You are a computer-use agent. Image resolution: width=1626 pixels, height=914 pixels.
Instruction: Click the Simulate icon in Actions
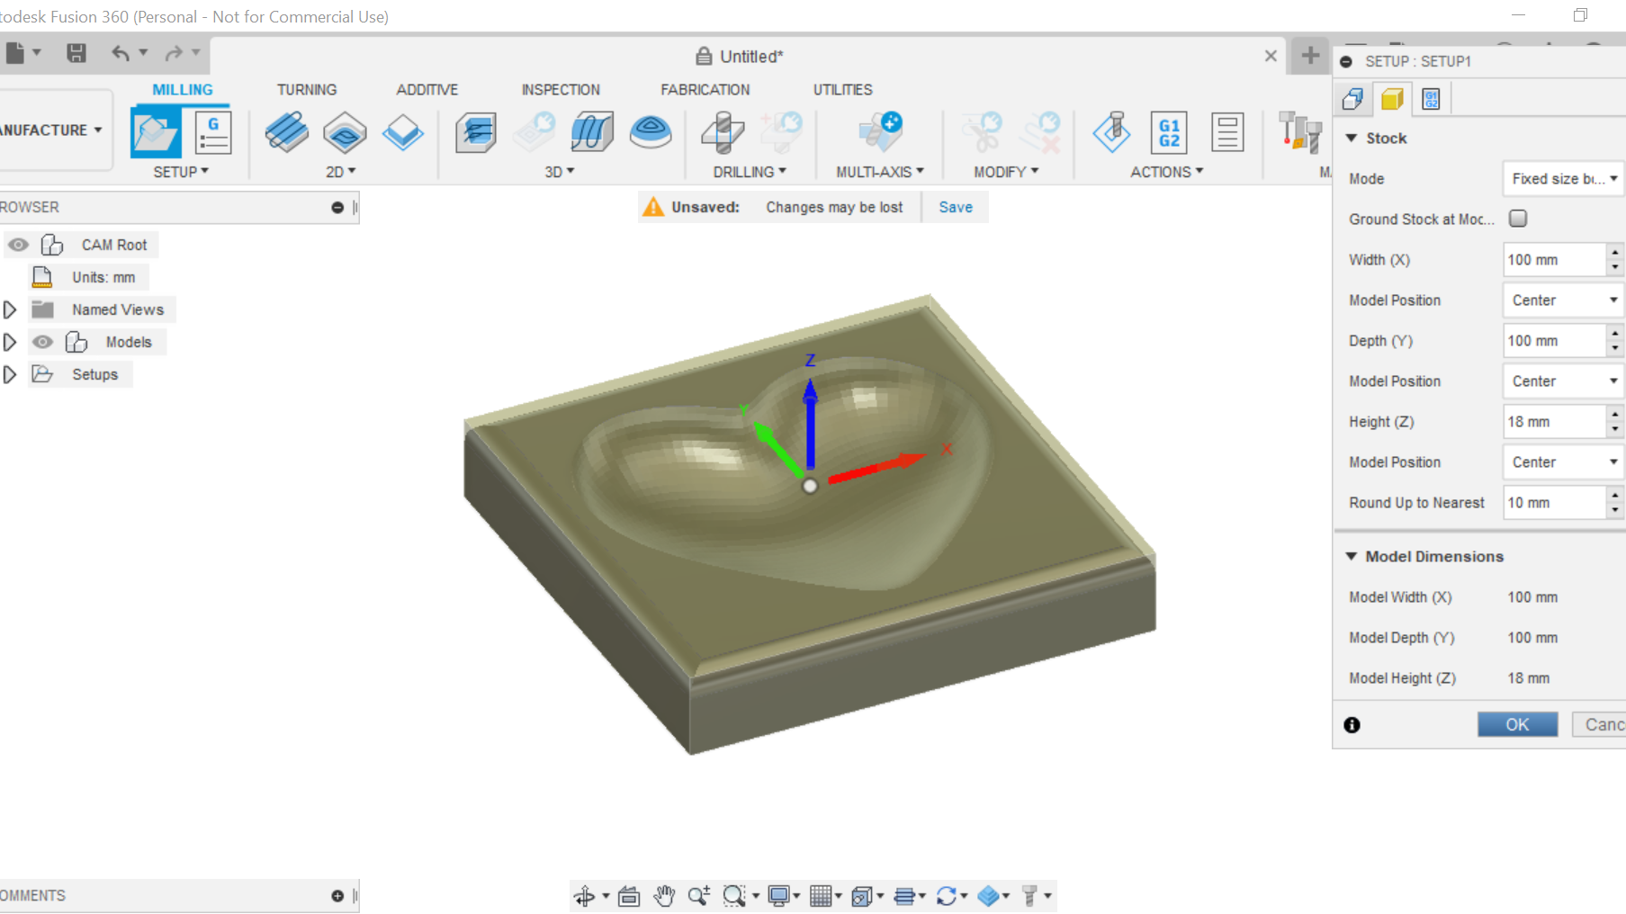[1112, 132]
